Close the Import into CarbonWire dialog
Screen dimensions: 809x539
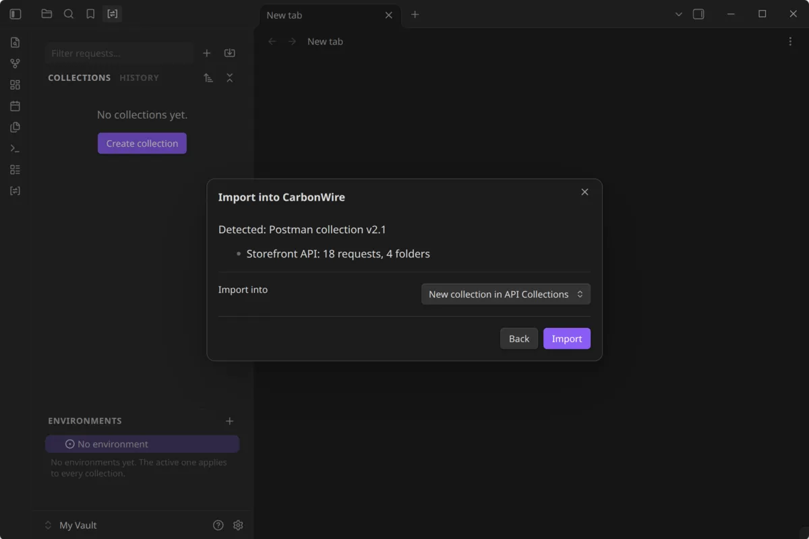585,192
